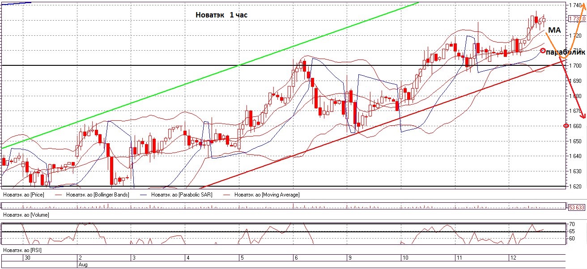This screenshot has width=587, height=269.
Task: Click date label 6 on time axis
Action: pyautogui.click(x=295, y=258)
